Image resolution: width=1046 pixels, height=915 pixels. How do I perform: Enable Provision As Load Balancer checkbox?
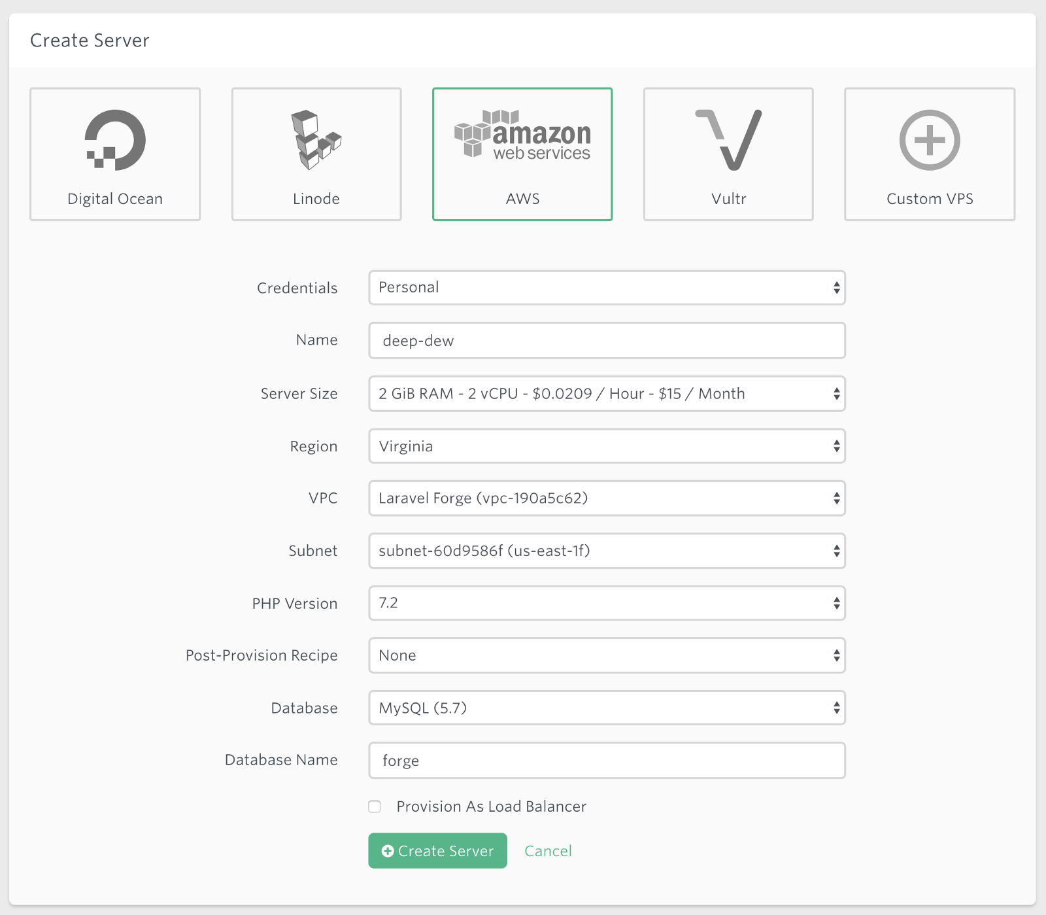375,806
